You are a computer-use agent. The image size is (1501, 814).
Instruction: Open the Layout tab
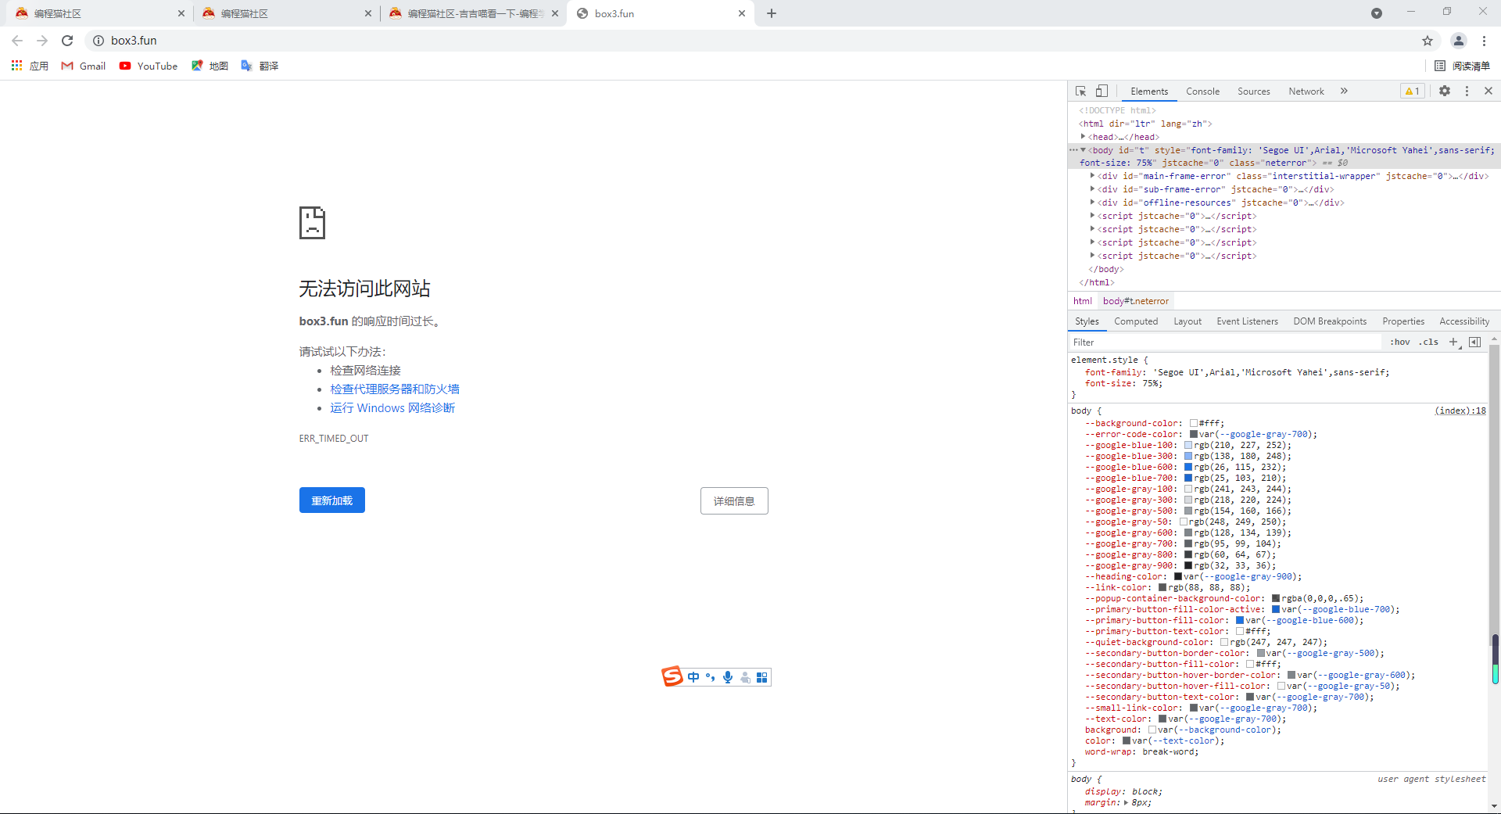click(x=1188, y=321)
